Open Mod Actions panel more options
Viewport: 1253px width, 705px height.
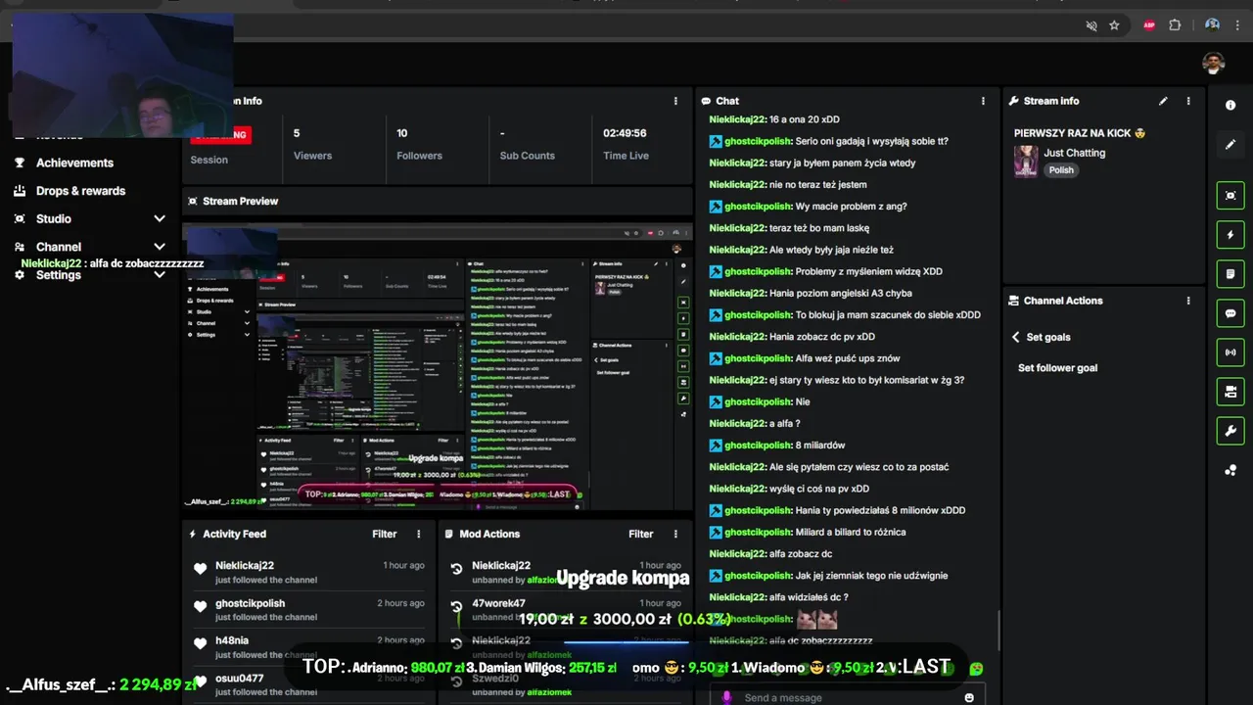675,534
